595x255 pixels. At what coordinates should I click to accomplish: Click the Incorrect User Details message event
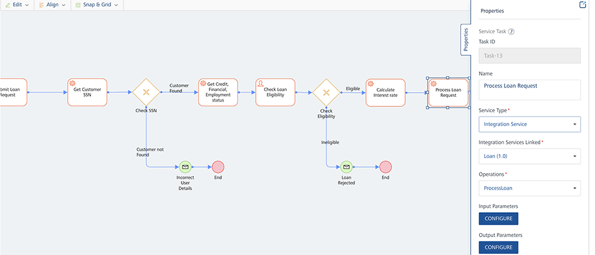[184, 167]
